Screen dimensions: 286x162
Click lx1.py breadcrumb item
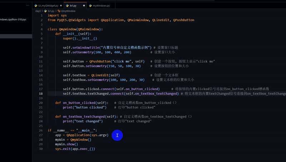[x=51, y=11]
